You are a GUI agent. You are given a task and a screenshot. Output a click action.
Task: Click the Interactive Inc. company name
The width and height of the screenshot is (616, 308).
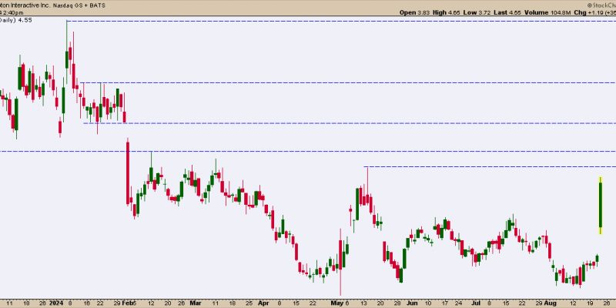tap(31, 5)
